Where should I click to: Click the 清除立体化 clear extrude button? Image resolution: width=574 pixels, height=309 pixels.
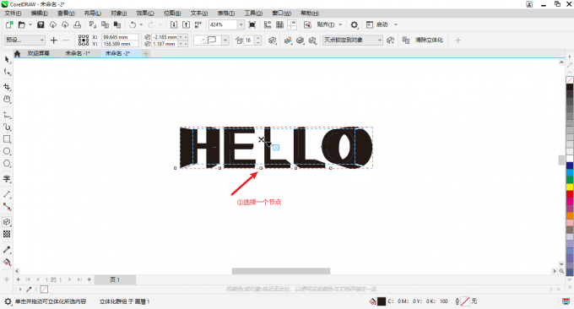point(429,40)
